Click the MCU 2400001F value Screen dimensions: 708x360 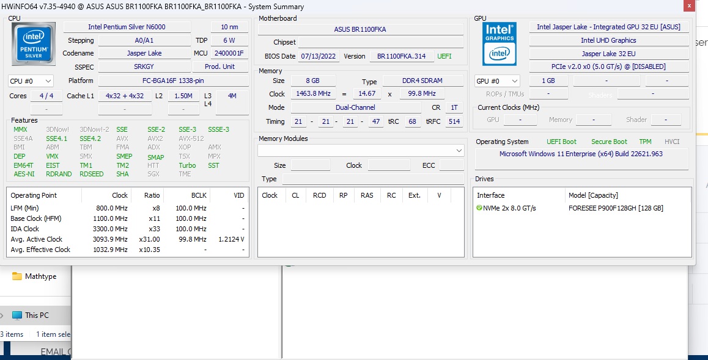pos(229,53)
